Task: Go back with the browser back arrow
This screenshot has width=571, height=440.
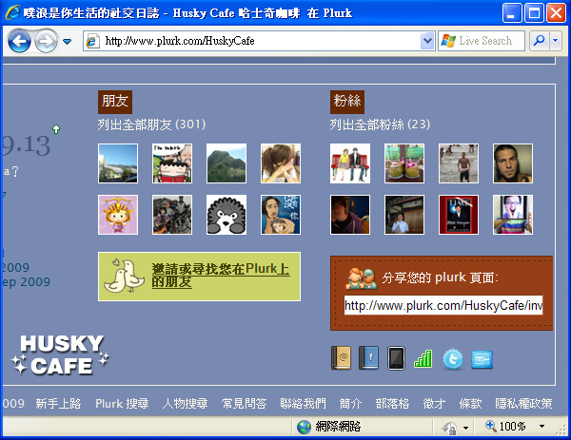Action: coord(19,41)
